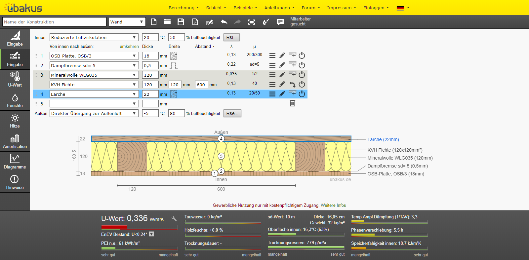Follow the Weitere Infos link
The height and width of the screenshot is (260, 529).
pyautogui.click(x=333, y=205)
